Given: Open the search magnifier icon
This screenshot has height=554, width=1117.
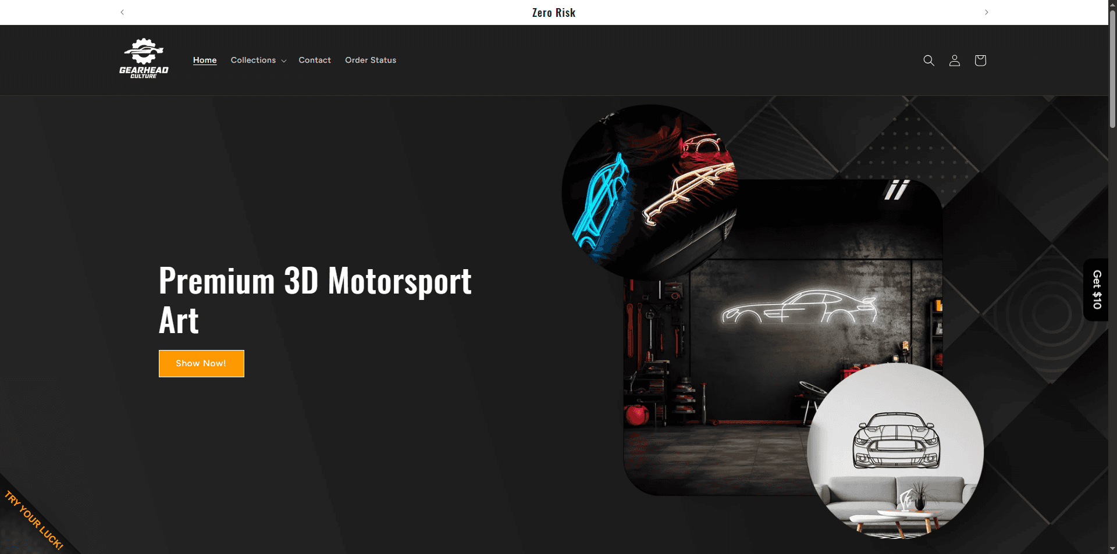Looking at the screenshot, I should (x=929, y=60).
